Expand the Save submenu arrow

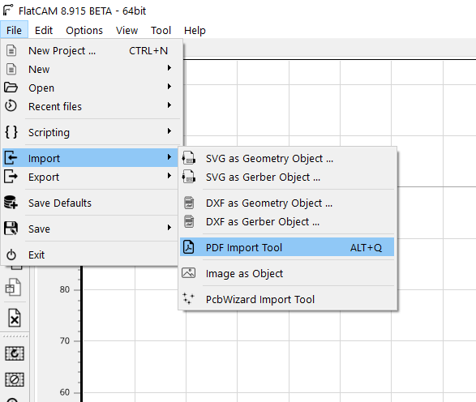tap(169, 227)
